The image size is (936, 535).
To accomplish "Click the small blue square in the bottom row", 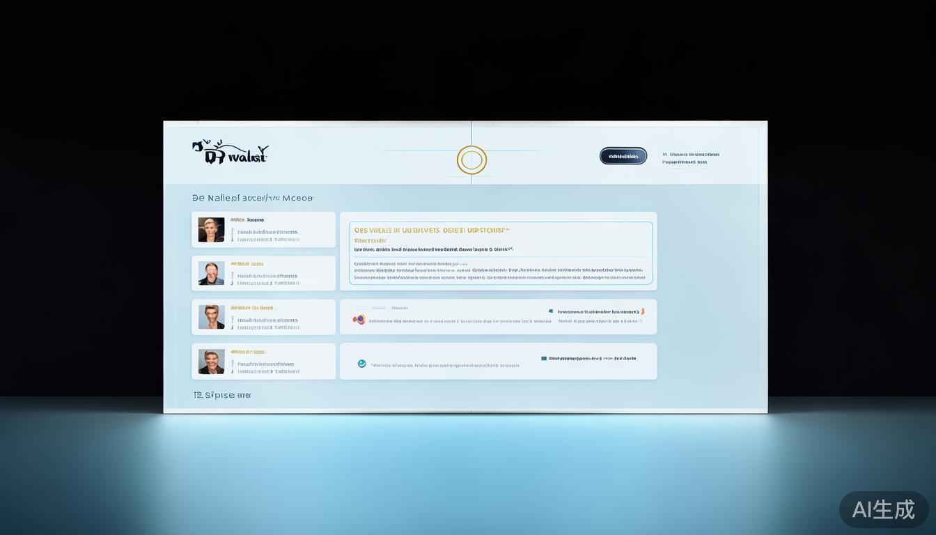I will click(544, 359).
